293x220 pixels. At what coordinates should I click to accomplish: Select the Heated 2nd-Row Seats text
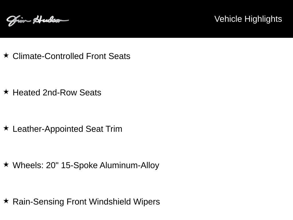coord(57,93)
